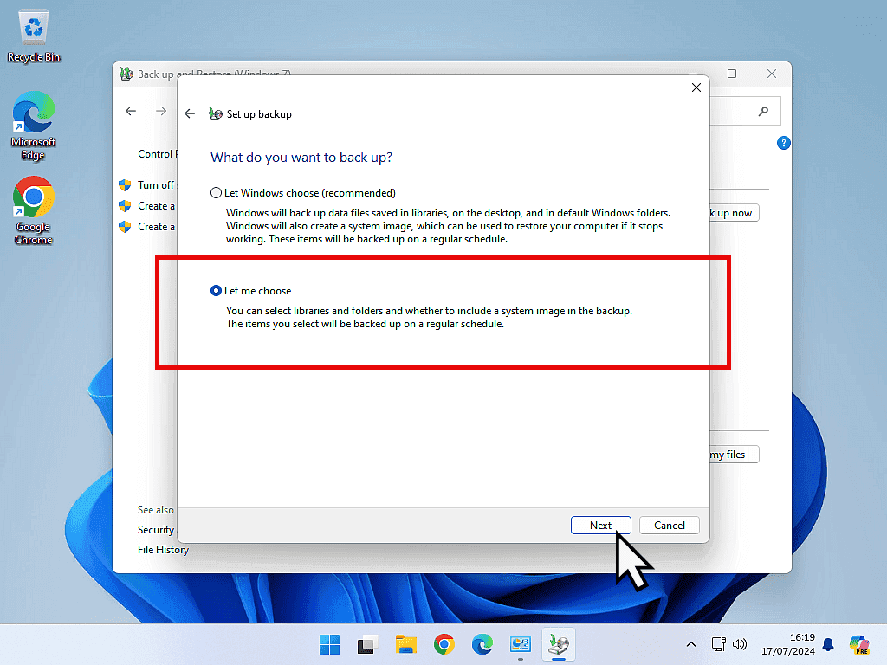Open Recycle Bin desktop icon
Image resolution: width=887 pixels, height=665 pixels.
(34, 36)
